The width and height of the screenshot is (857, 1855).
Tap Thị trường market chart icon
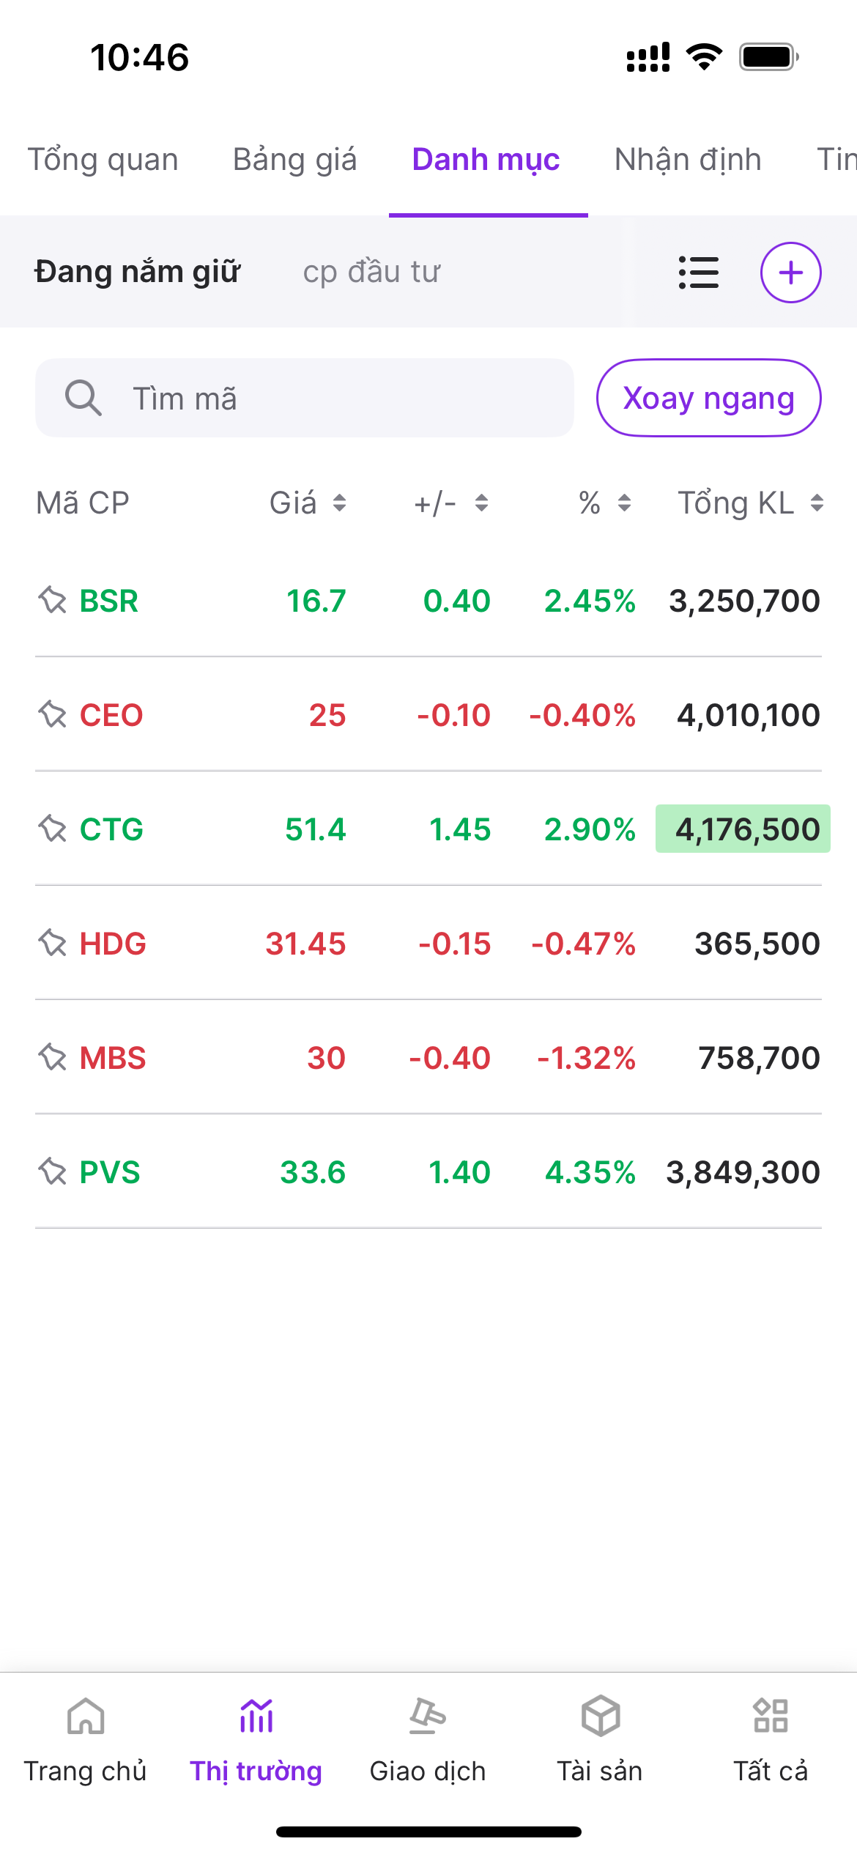pyautogui.click(x=256, y=1717)
